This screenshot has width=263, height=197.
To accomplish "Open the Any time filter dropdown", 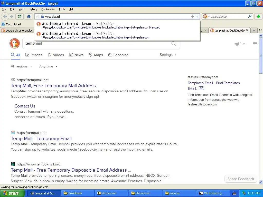I will [48, 66].
